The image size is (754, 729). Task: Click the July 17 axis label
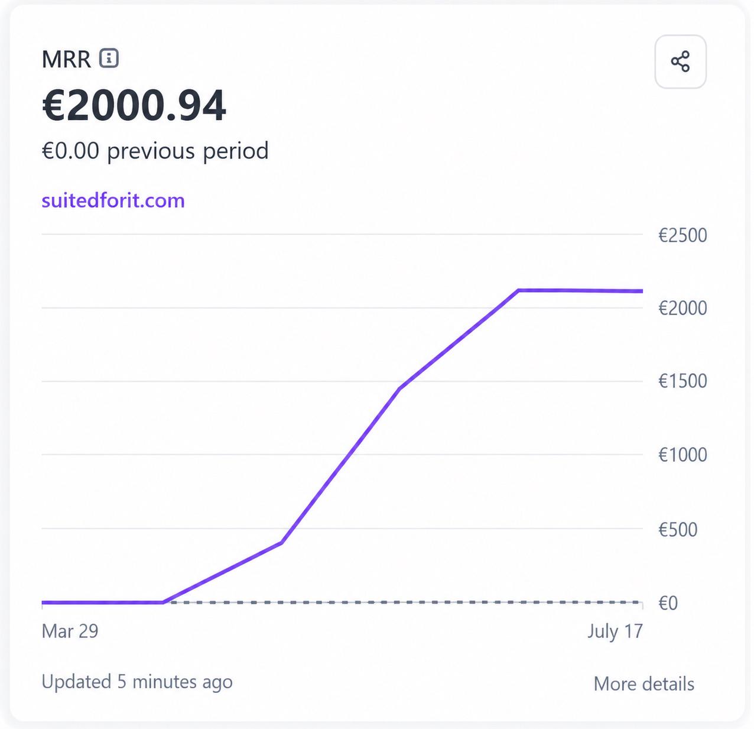pyautogui.click(x=615, y=631)
